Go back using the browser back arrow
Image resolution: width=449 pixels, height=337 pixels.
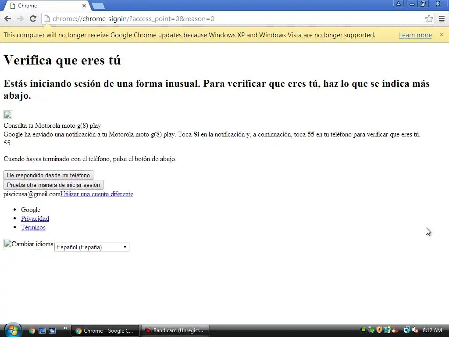tap(8, 19)
